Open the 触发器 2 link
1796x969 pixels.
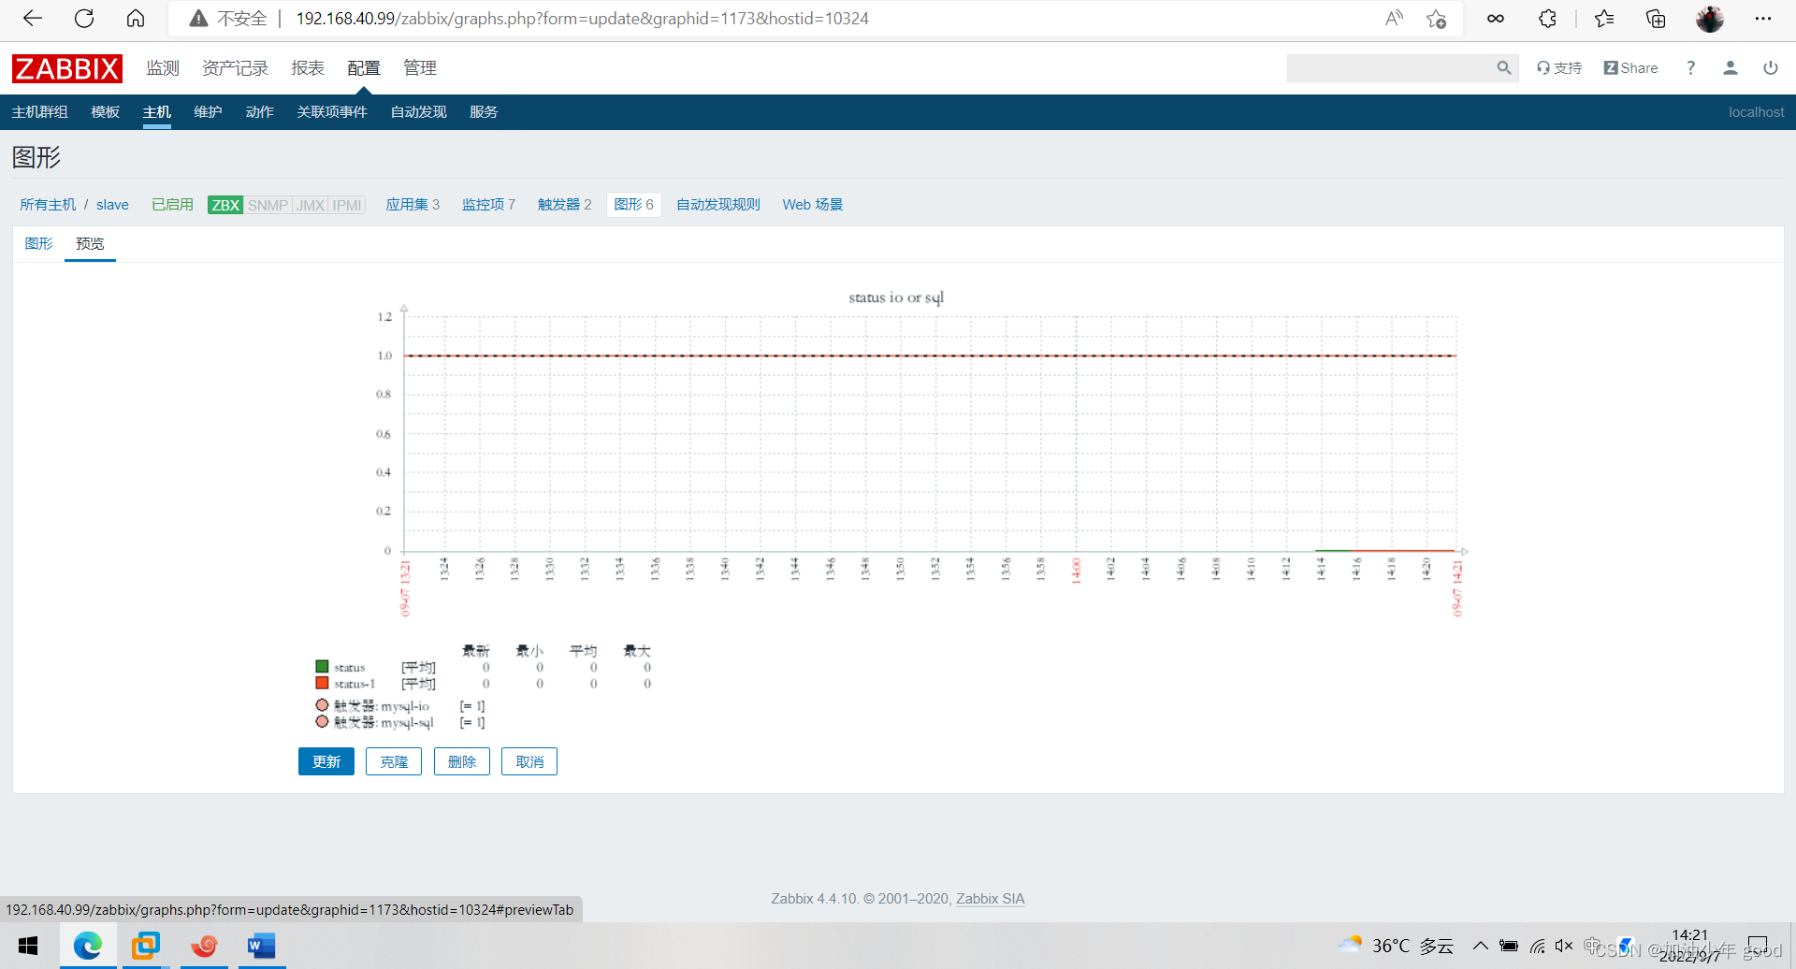coord(564,205)
